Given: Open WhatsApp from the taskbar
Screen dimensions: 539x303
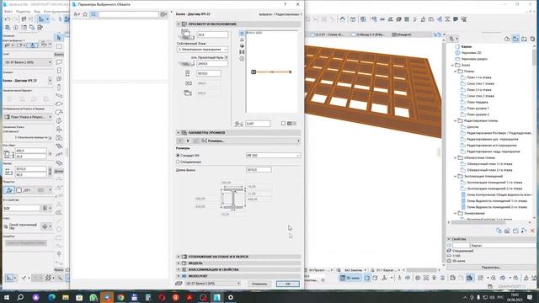Looking at the screenshot, I should (x=93, y=297).
